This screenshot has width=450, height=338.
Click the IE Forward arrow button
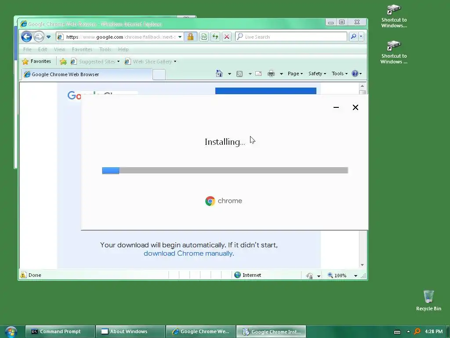coord(39,37)
